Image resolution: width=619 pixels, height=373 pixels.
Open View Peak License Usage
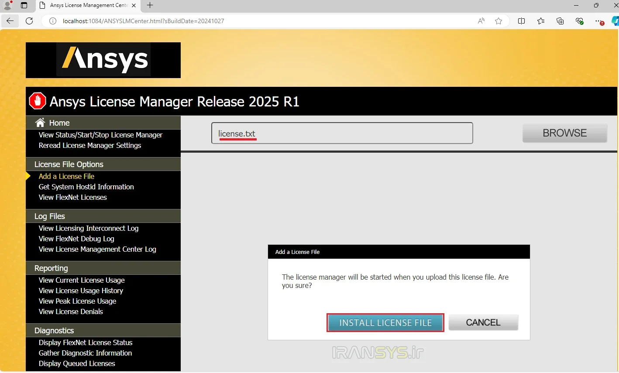pos(77,301)
